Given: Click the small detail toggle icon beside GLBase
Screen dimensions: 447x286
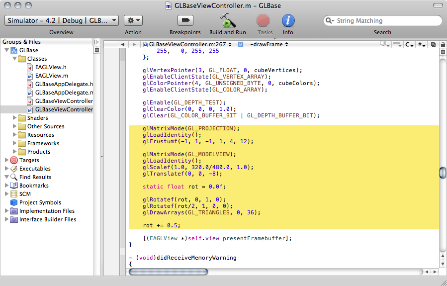Looking at the screenshot, I should coord(97,50).
